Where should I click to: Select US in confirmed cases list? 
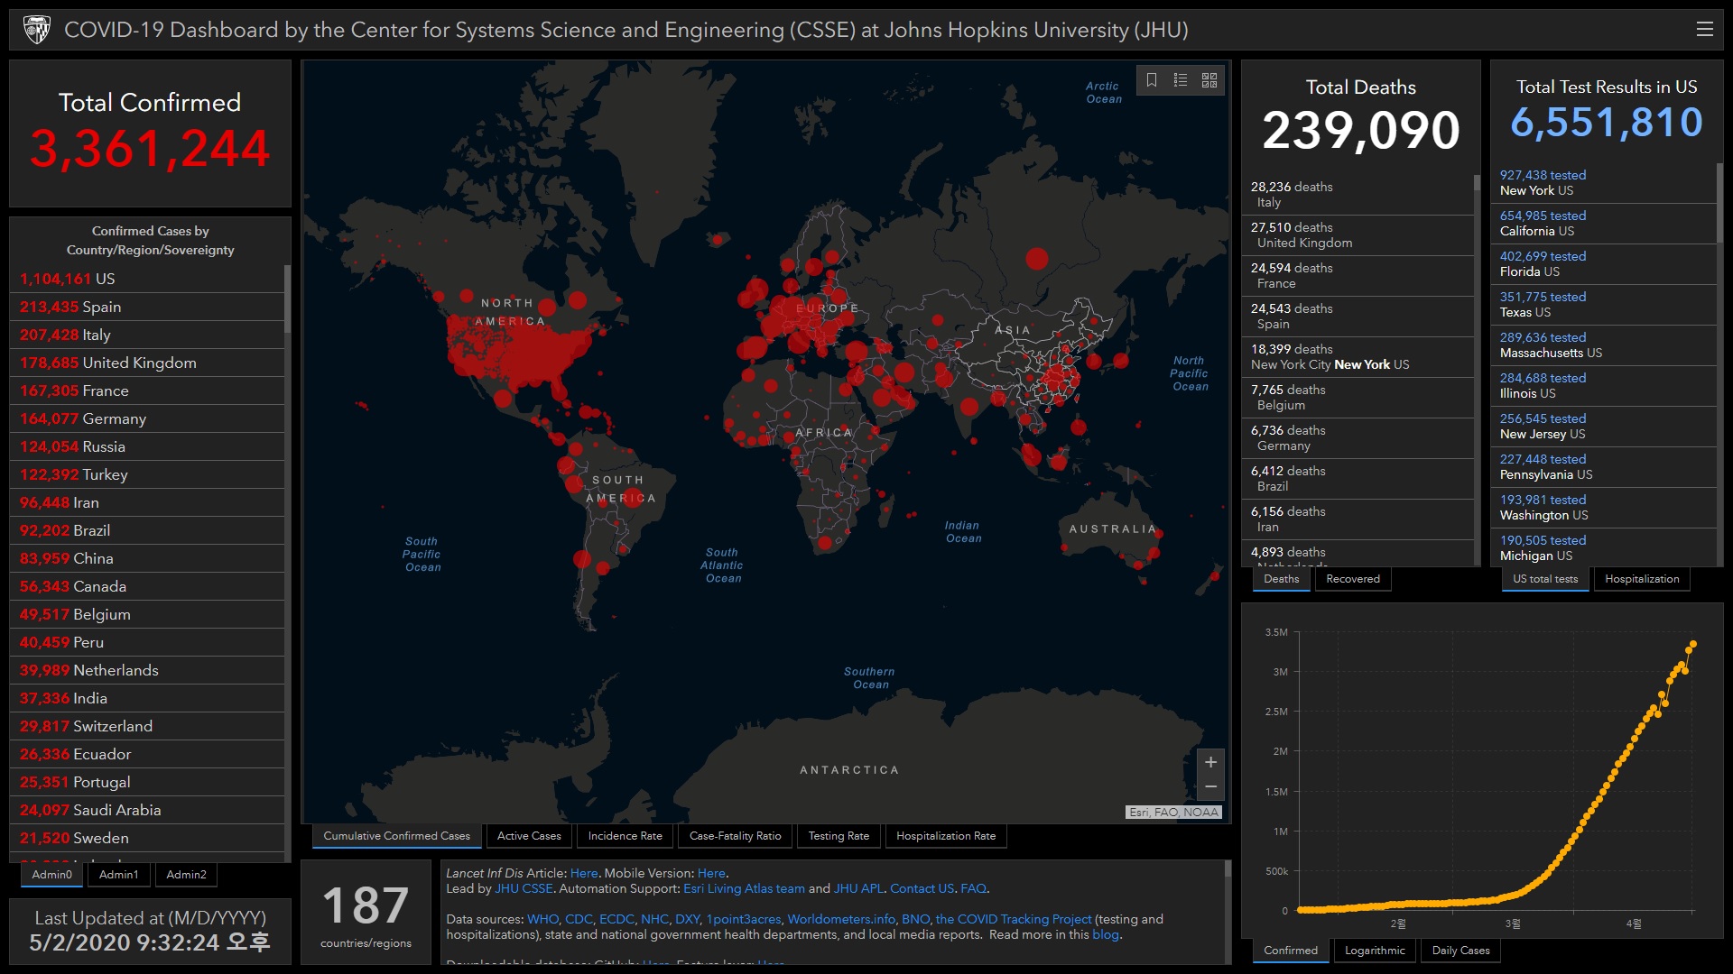point(147,279)
